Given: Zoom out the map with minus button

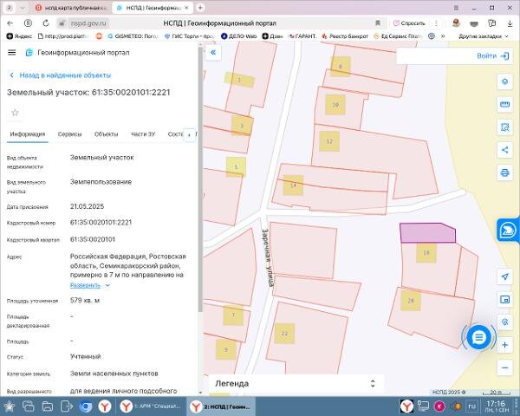Looking at the screenshot, I should [x=504, y=367].
